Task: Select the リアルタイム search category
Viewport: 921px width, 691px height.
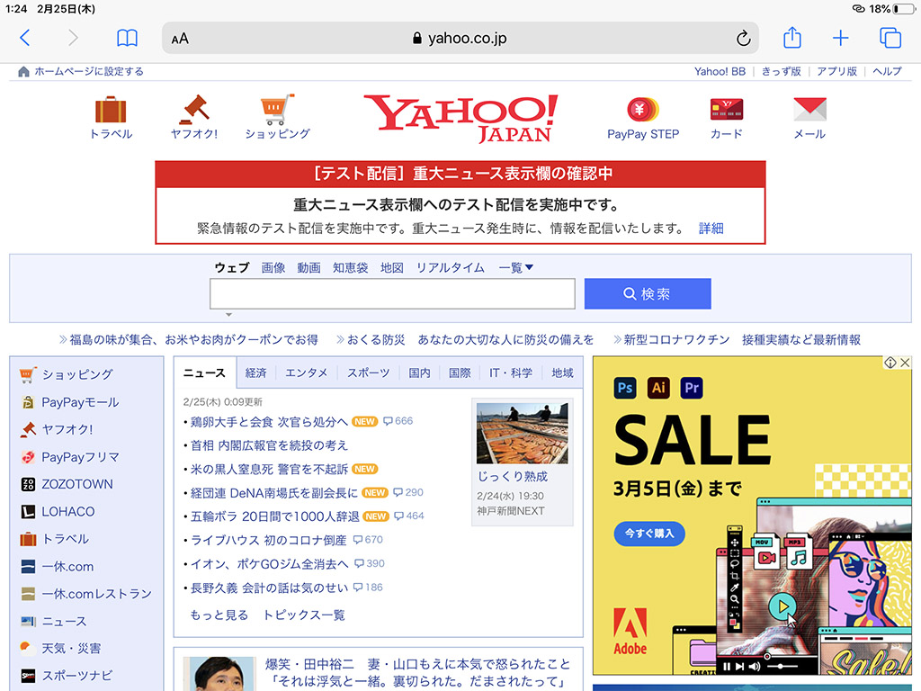Action: coord(450,268)
